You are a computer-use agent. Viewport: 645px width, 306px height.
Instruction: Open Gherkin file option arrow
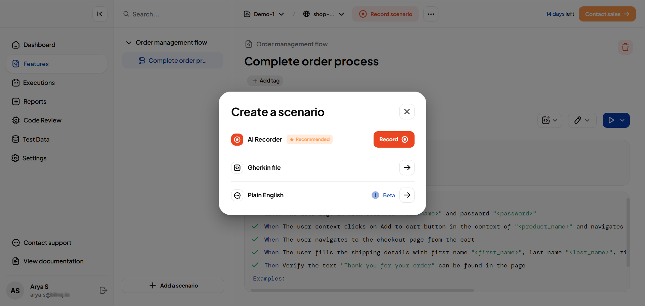coord(406,167)
